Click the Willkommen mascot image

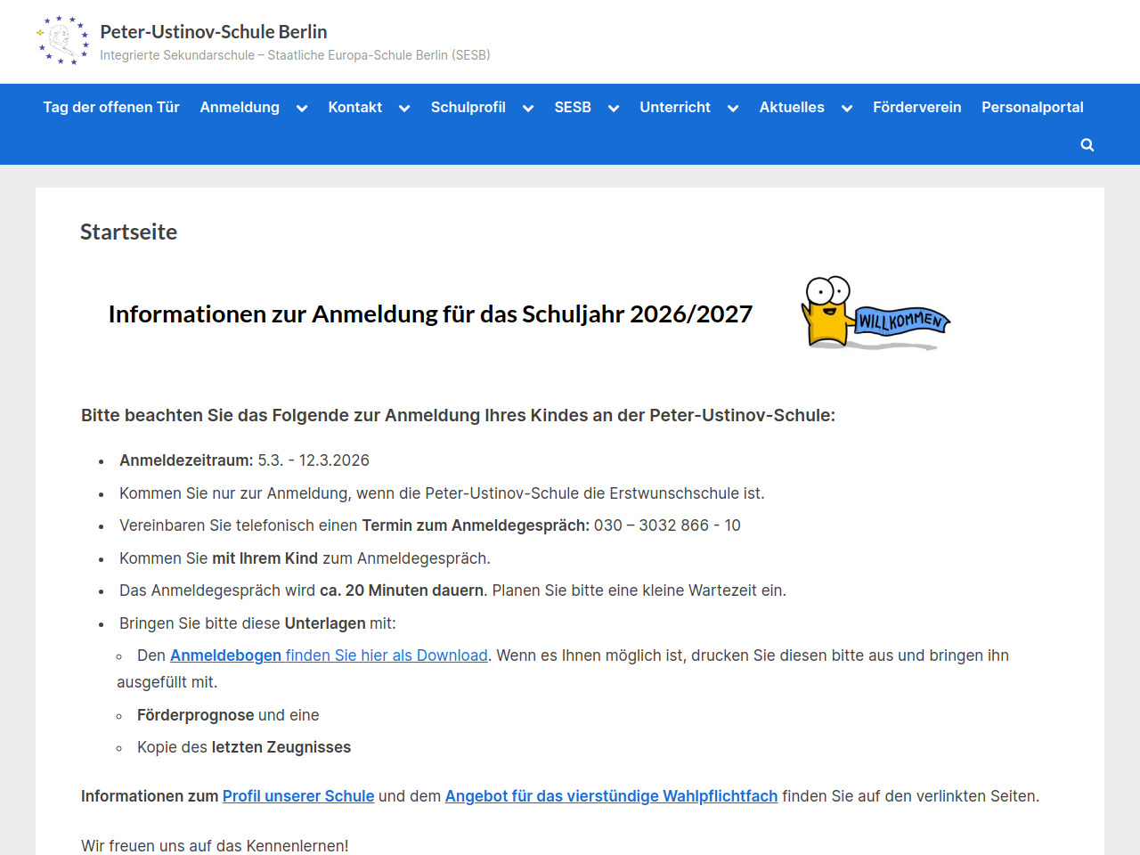tap(876, 313)
